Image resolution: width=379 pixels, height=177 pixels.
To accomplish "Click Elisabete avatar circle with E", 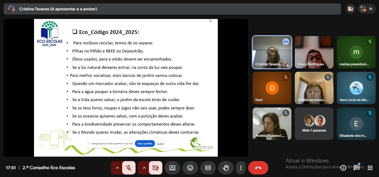I will (x=356, y=124).
